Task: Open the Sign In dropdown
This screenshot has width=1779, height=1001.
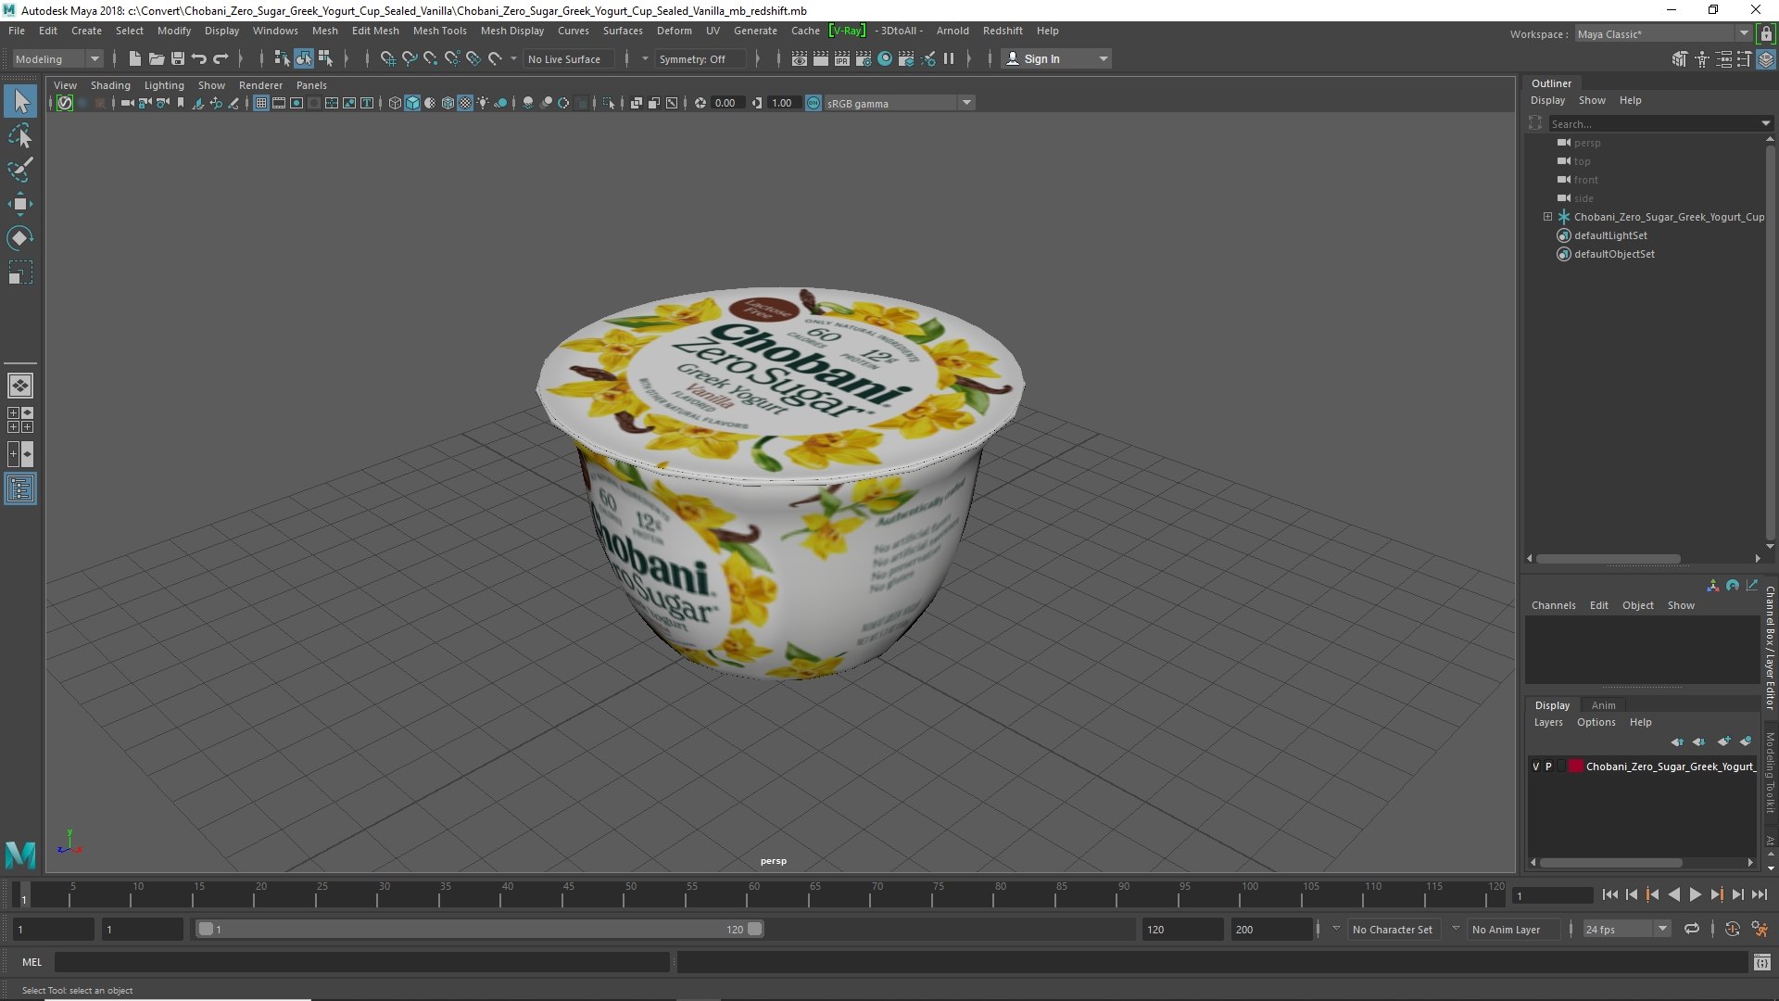Action: click(x=1056, y=58)
